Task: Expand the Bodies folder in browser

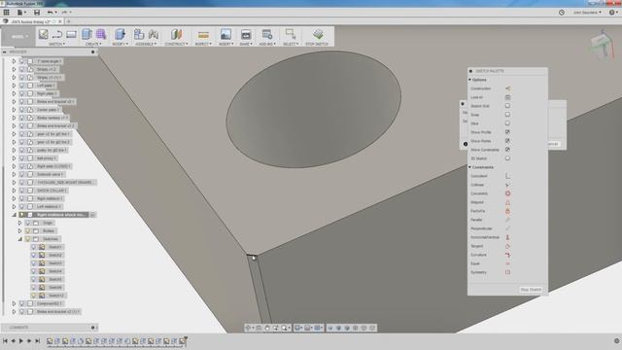Action: (19, 230)
